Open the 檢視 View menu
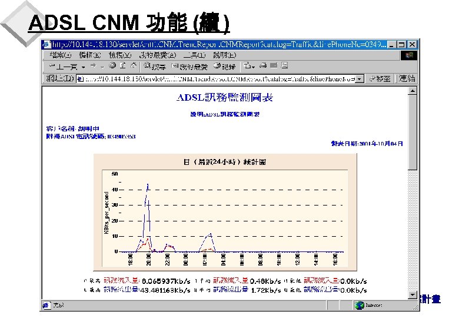This screenshot has height=318, width=459. pos(120,55)
